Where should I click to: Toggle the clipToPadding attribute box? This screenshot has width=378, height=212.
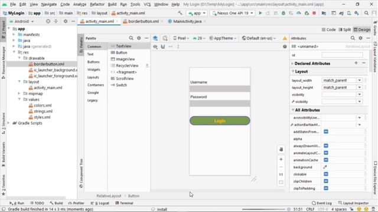click(x=326, y=188)
